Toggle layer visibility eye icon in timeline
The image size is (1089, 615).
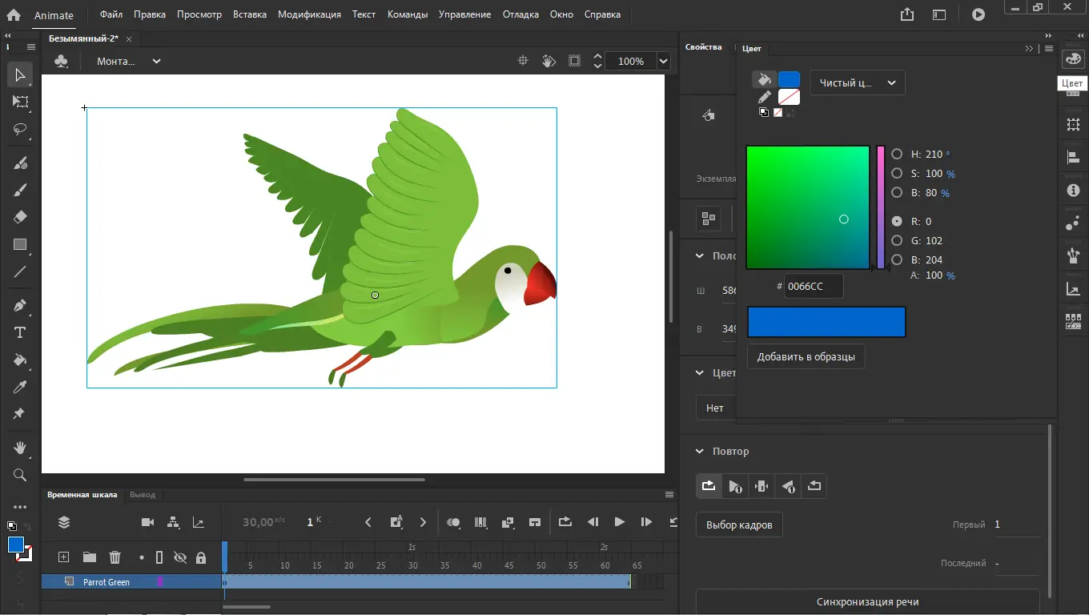tap(179, 557)
